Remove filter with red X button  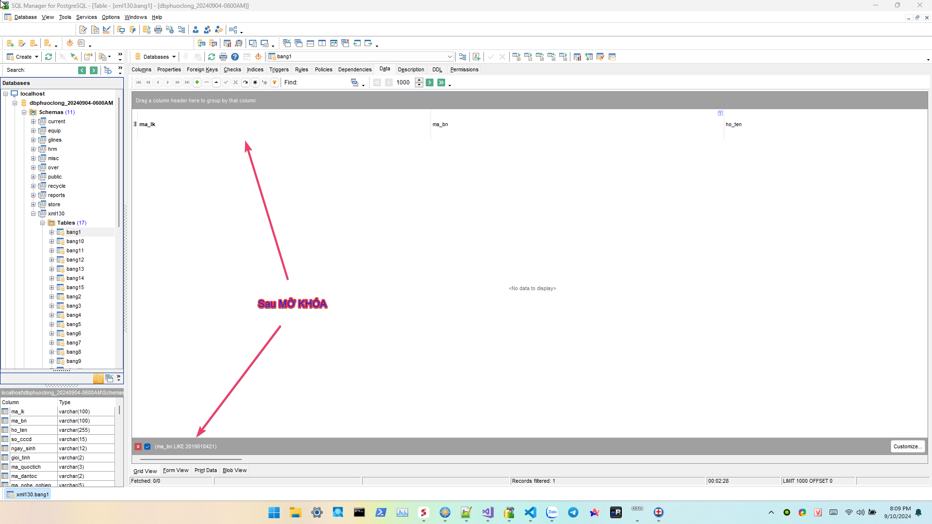click(x=138, y=446)
